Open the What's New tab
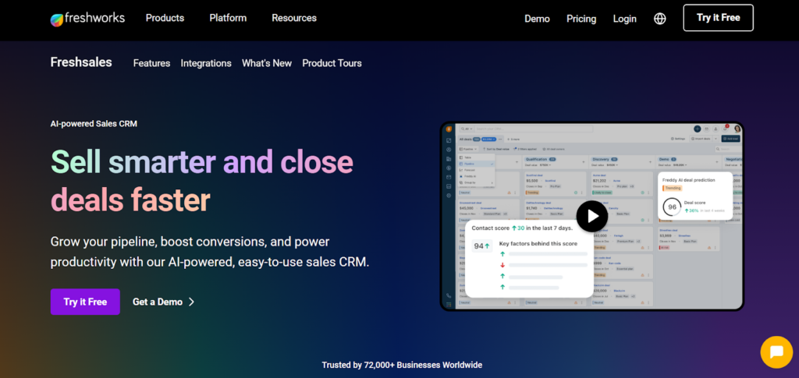 267,63
